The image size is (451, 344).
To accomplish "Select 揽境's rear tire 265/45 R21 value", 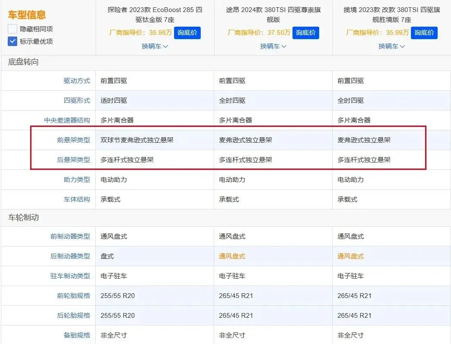I will tap(355, 316).
